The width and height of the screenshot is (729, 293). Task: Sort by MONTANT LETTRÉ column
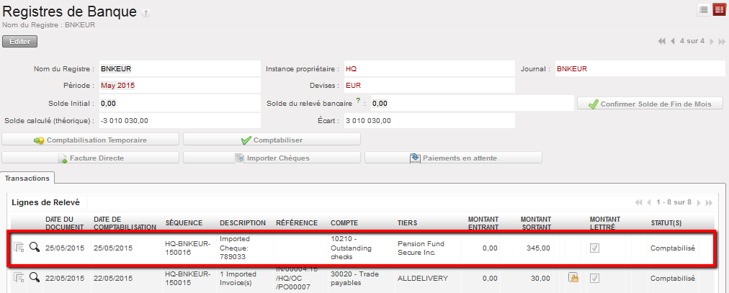click(605, 223)
